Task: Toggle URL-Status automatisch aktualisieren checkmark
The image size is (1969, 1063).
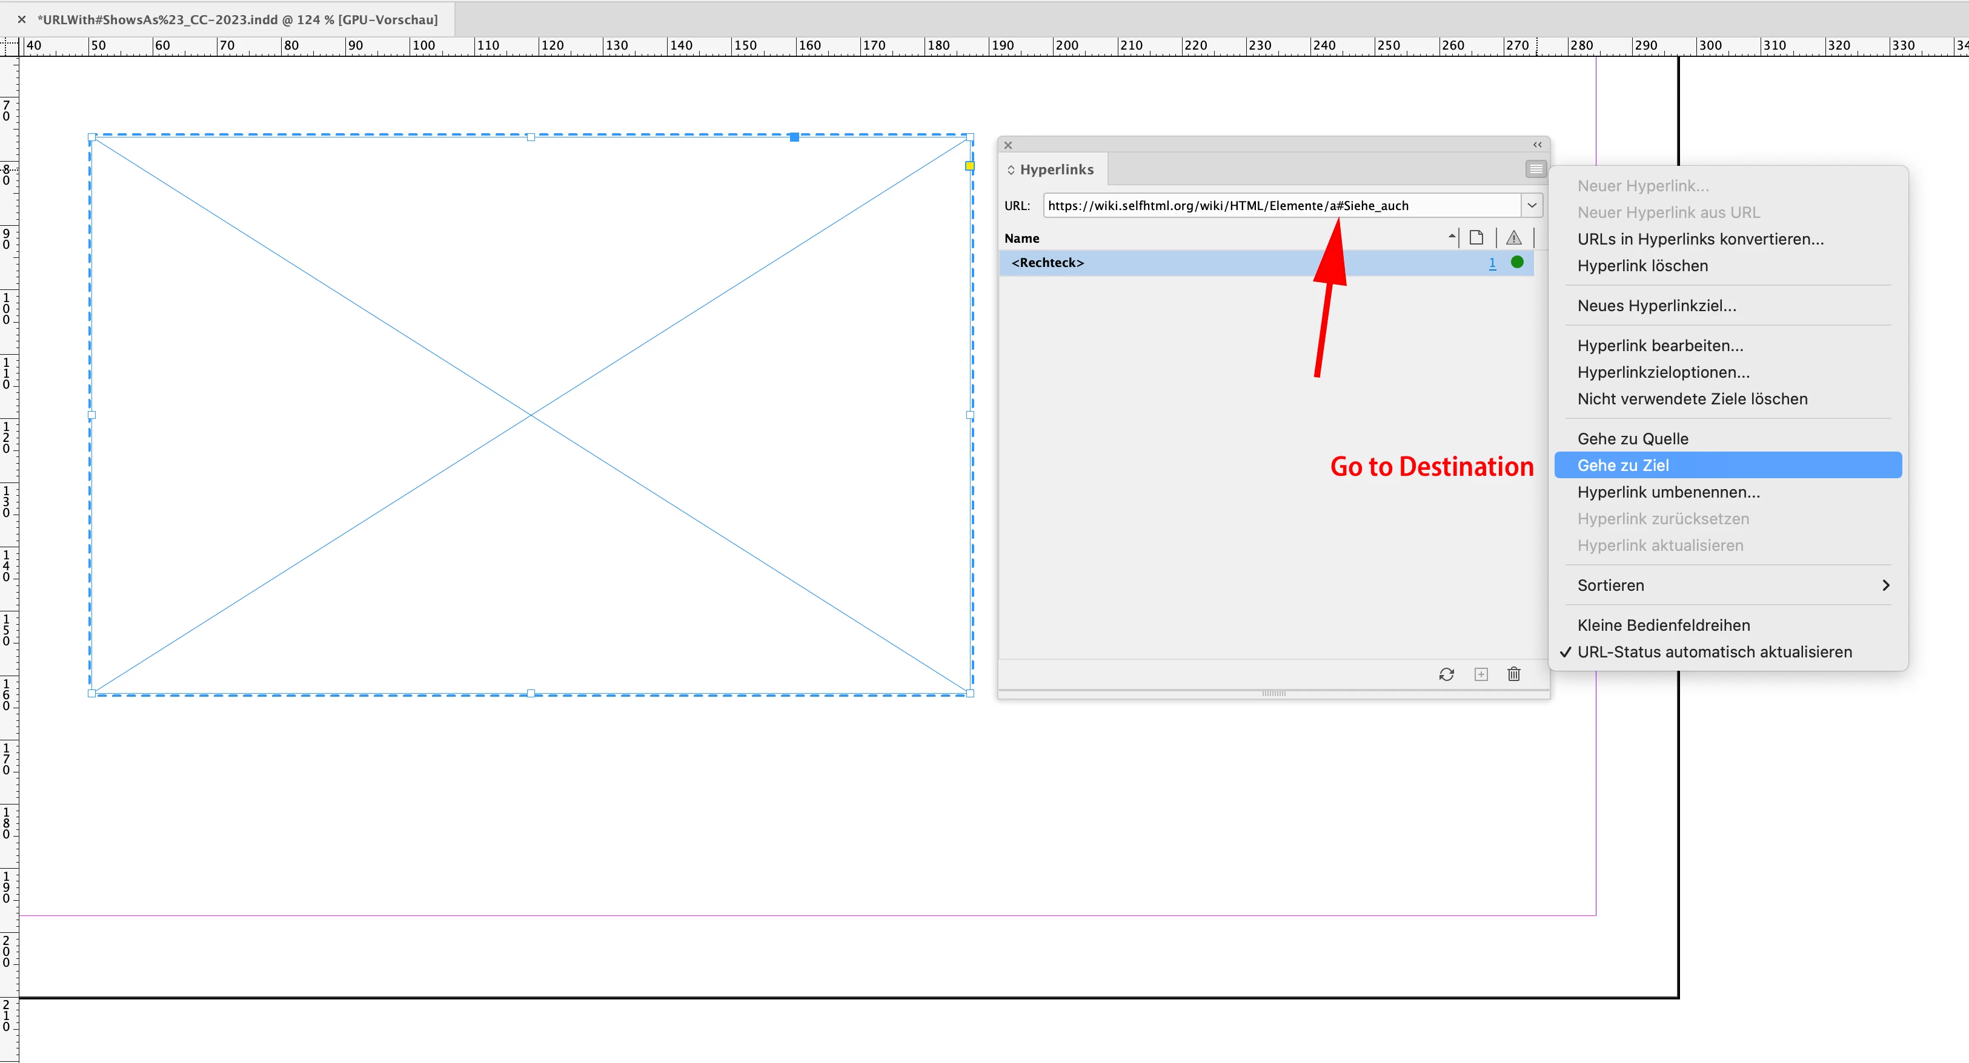Action: (x=1714, y=651)
